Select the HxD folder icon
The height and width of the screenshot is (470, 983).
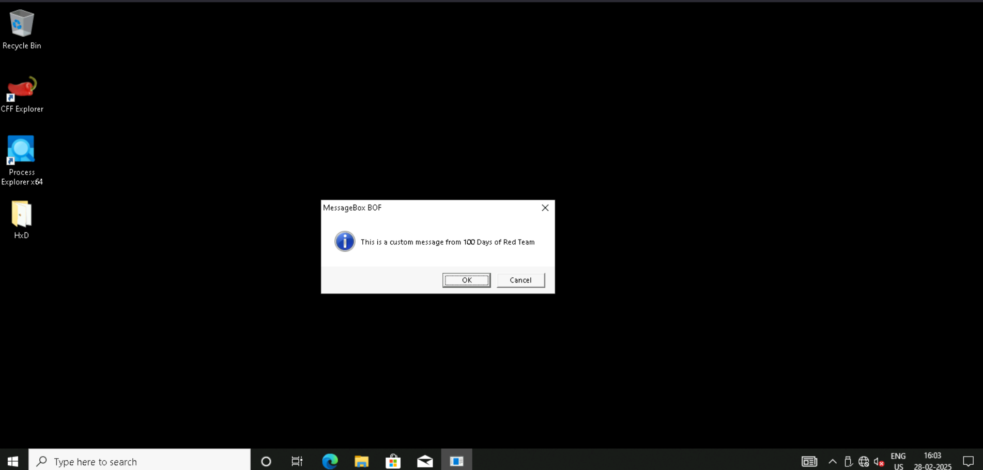[x=21, y=220]
